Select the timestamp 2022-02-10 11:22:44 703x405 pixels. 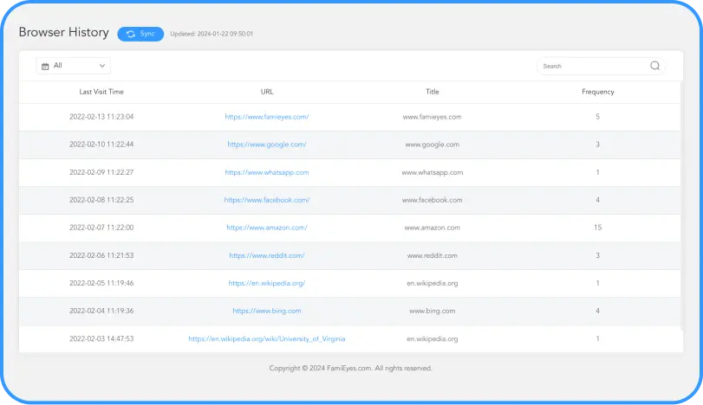coord(101,145)
